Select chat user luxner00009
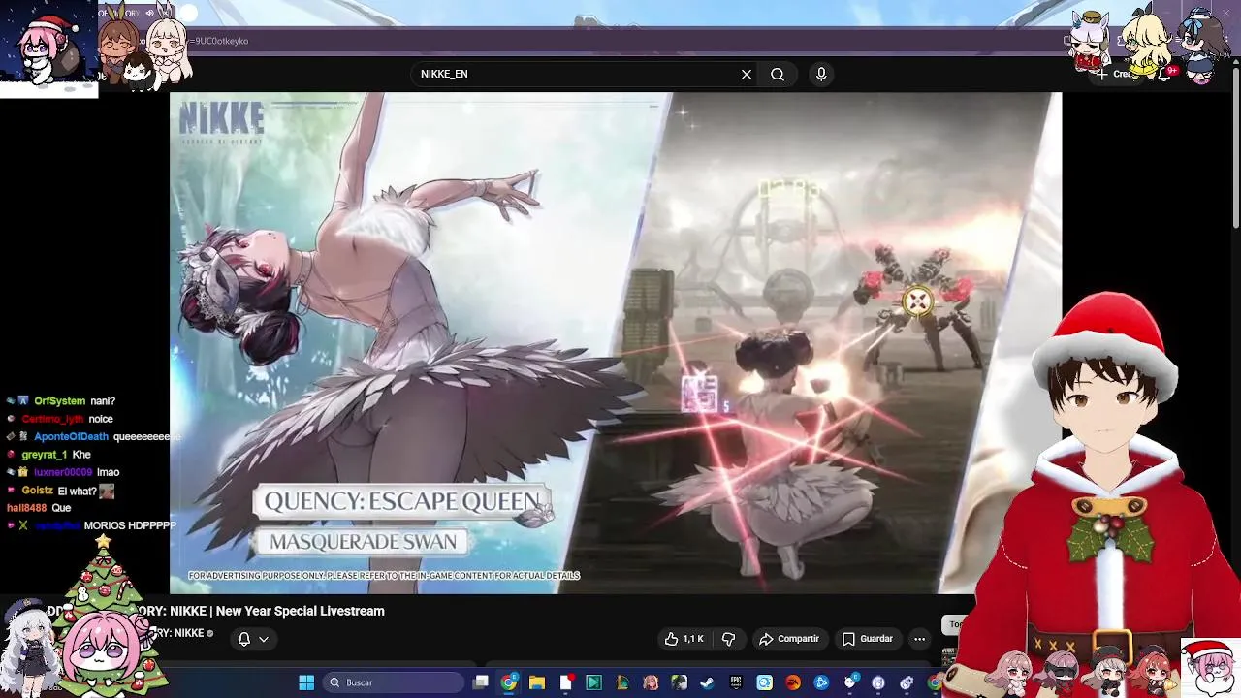Viewport: 1241px width, 698px height. (x=63, y=472)
